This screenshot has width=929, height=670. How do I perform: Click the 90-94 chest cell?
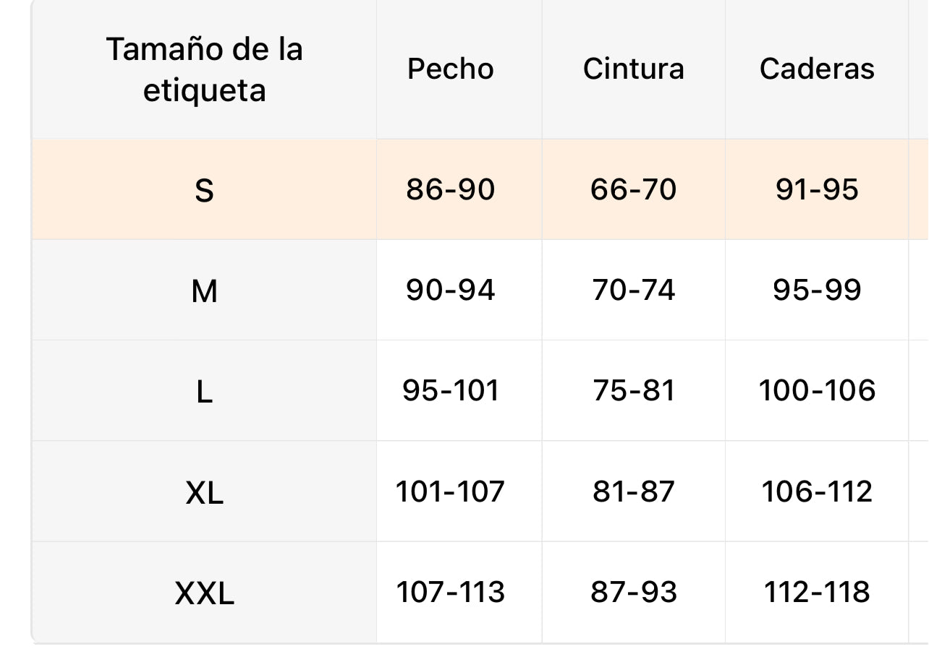[x=450, y=290]
